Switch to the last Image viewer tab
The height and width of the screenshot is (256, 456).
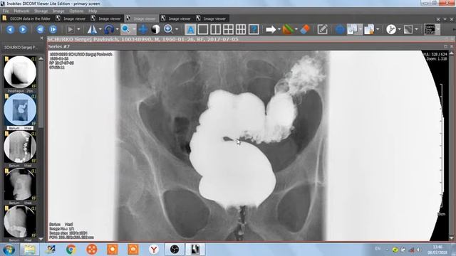(212, 18)
